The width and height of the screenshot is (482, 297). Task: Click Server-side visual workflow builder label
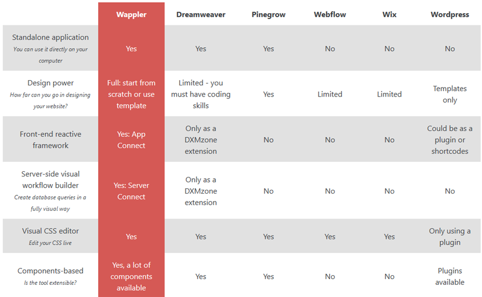[x=50, y=180]
